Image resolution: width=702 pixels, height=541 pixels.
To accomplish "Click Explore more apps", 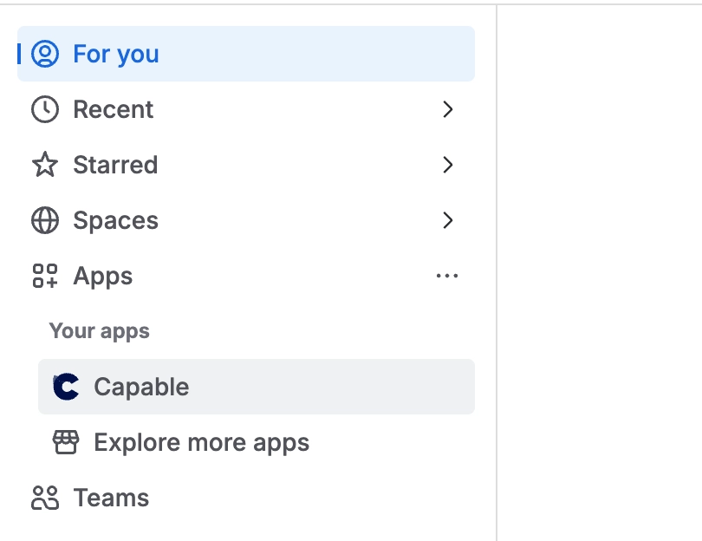I will click(x=201, y=442).
